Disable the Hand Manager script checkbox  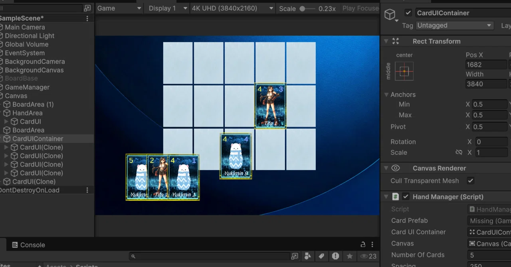click(406, 196)
